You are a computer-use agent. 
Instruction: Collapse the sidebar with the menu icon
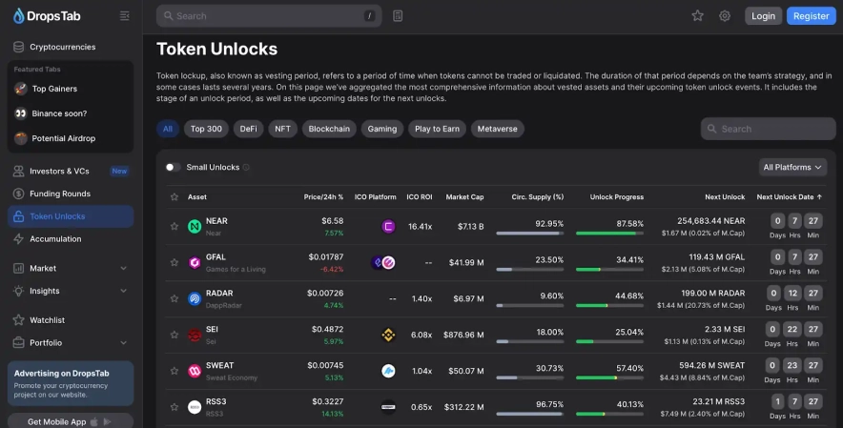(125, 15)
